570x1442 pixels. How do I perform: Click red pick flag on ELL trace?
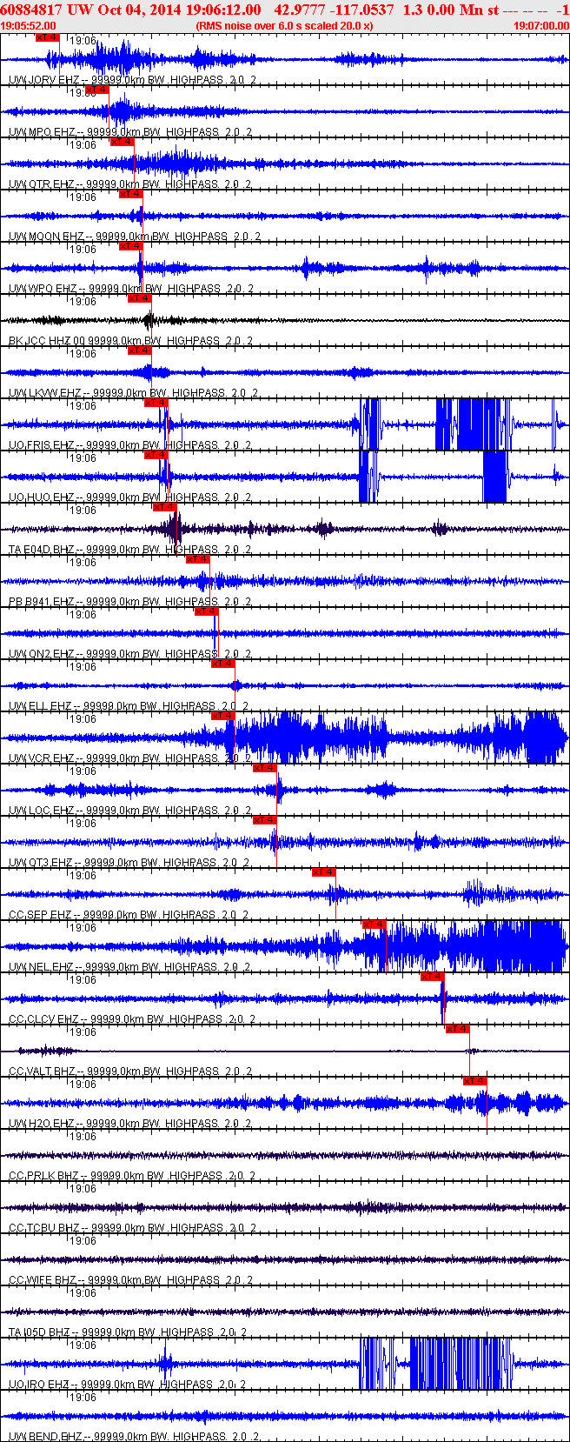coord(223,664)
